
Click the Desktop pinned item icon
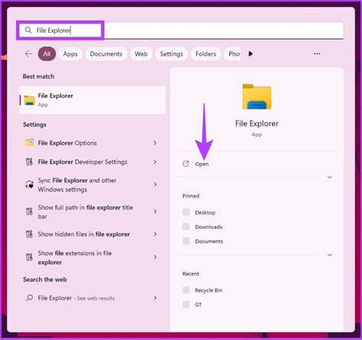point(186,212)
